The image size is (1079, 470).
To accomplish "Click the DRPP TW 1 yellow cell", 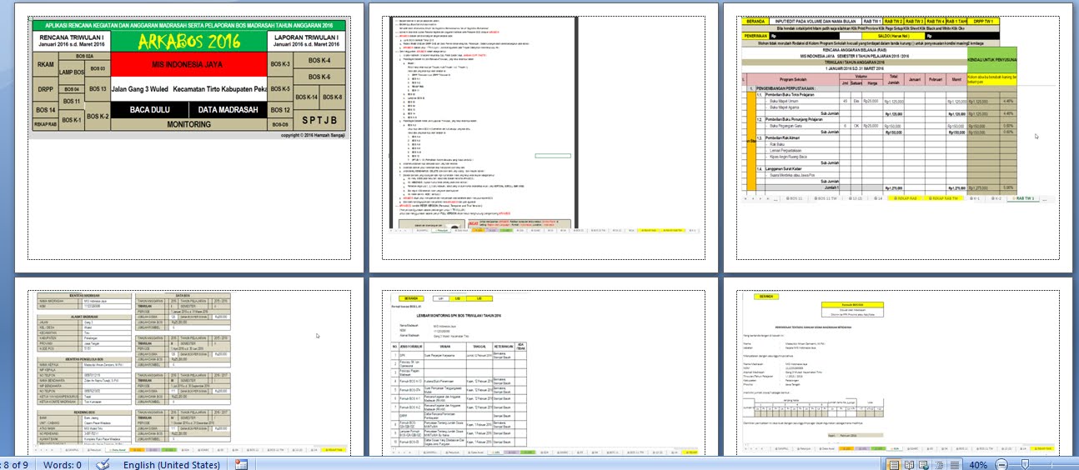I will pyautogui.click(x=983, y=22).
